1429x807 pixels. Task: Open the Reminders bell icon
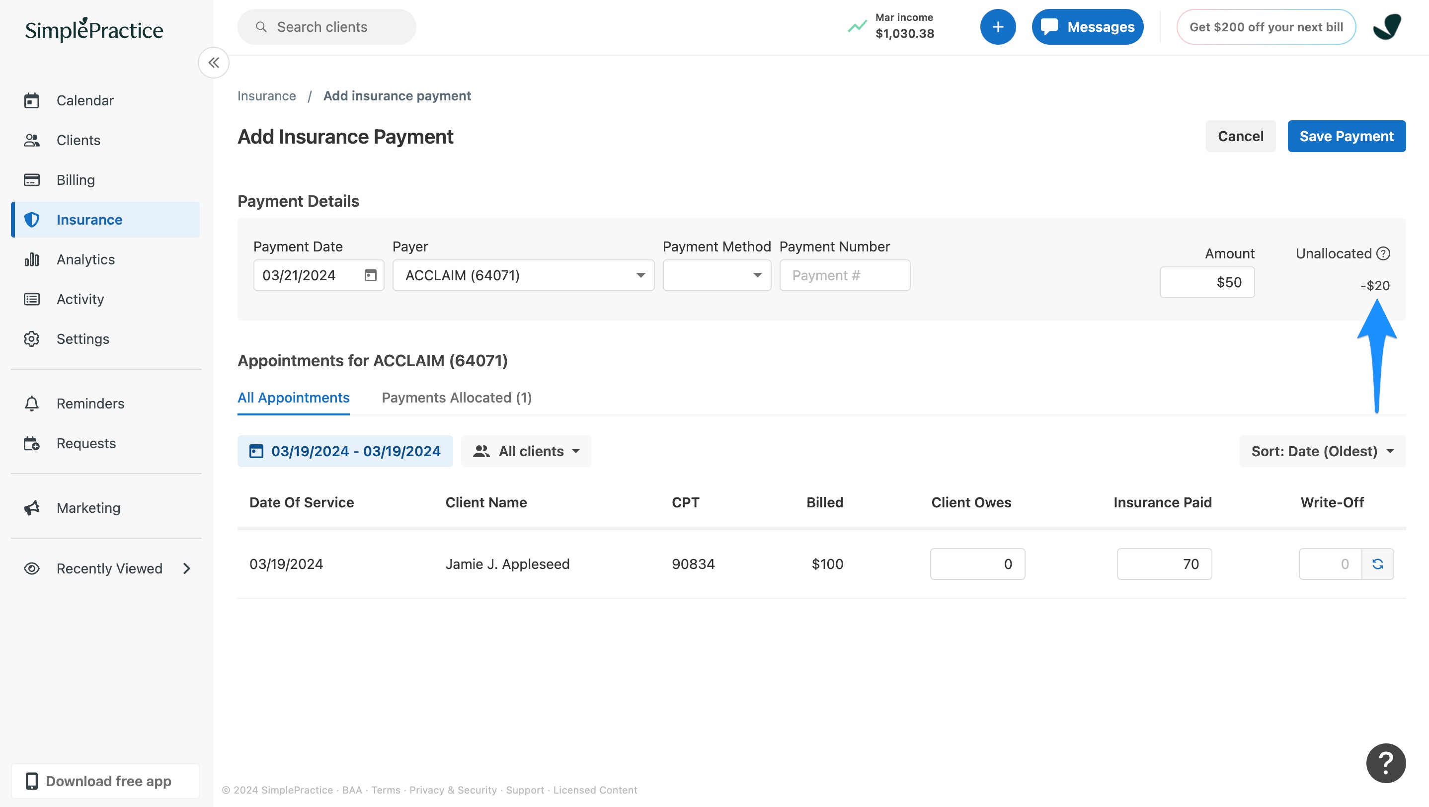pyautogui.click(x=32, y=404)
